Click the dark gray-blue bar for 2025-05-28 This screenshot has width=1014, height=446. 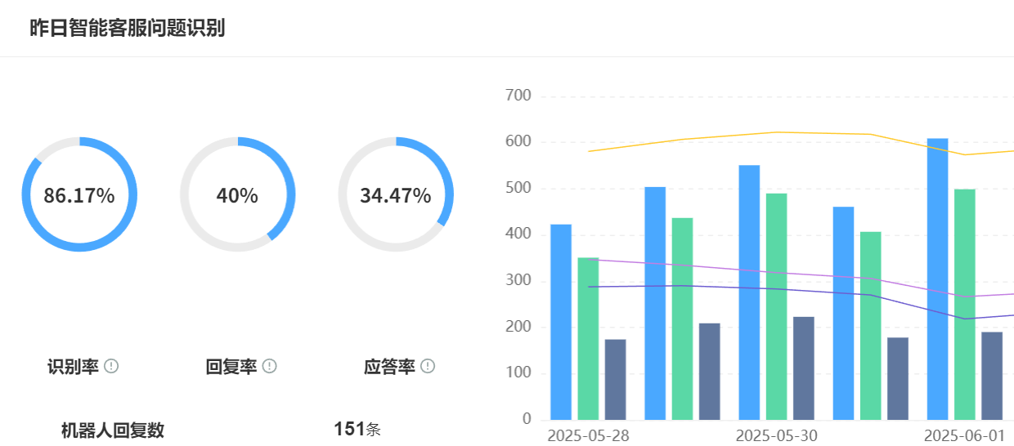point(615,380)
